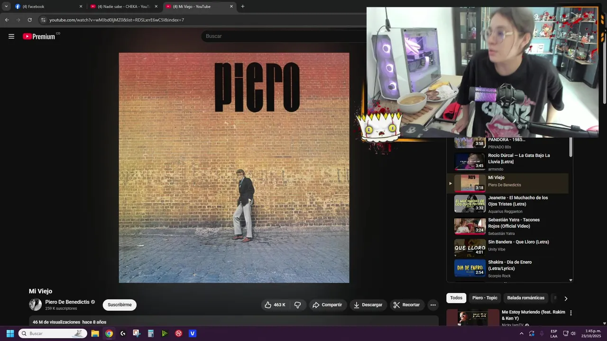Select Mi Viejo in the playlist
This screenshot has height=341, width=607.
(x=507, y=183)
